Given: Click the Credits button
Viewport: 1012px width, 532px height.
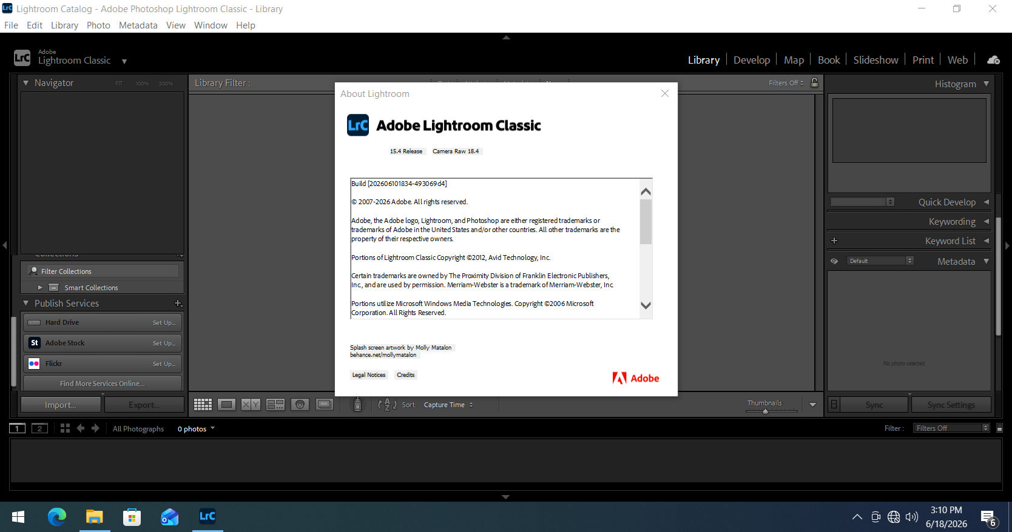Looking at the screenshot, I should coord(406,375).
